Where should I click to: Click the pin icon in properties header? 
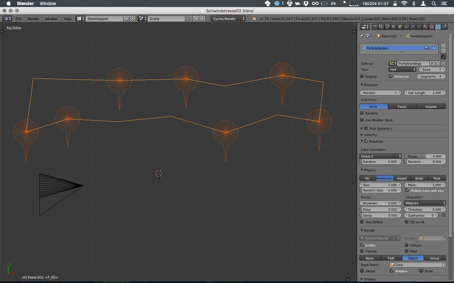click(362, 36)
